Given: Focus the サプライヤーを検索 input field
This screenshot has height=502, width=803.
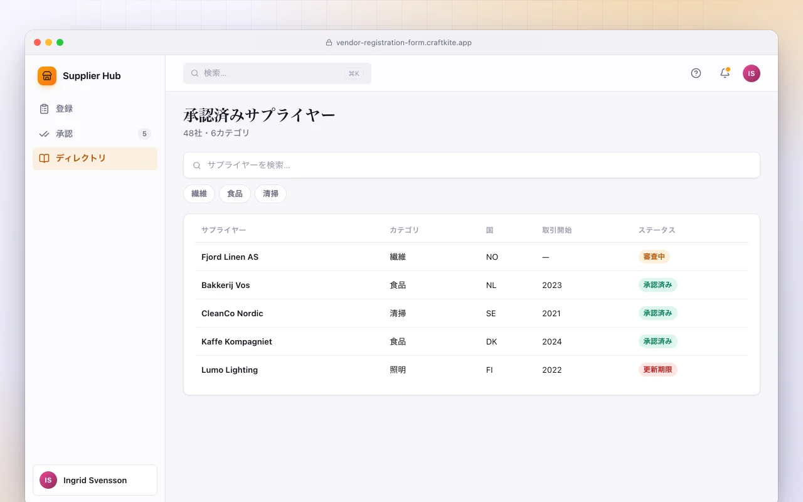Looking at the screenshot, I should tap(472, 165).
